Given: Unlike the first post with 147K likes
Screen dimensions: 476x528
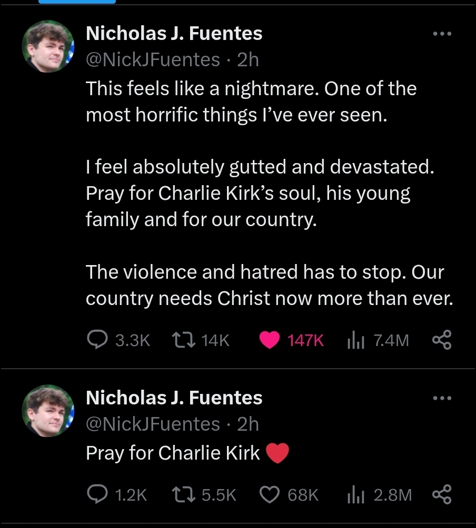Looking at the screenshot, I should tap(270, 341).
